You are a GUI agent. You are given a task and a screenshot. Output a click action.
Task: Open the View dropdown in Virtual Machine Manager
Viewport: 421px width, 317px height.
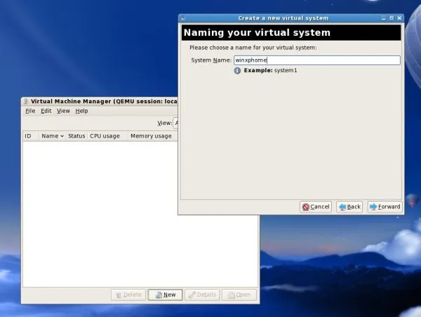[175, 123]
